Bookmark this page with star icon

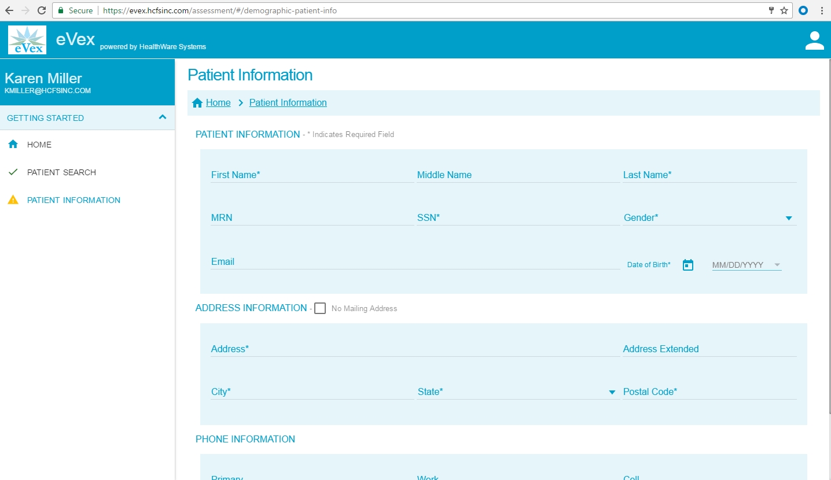pyautogui.click(x=784, y=10)
